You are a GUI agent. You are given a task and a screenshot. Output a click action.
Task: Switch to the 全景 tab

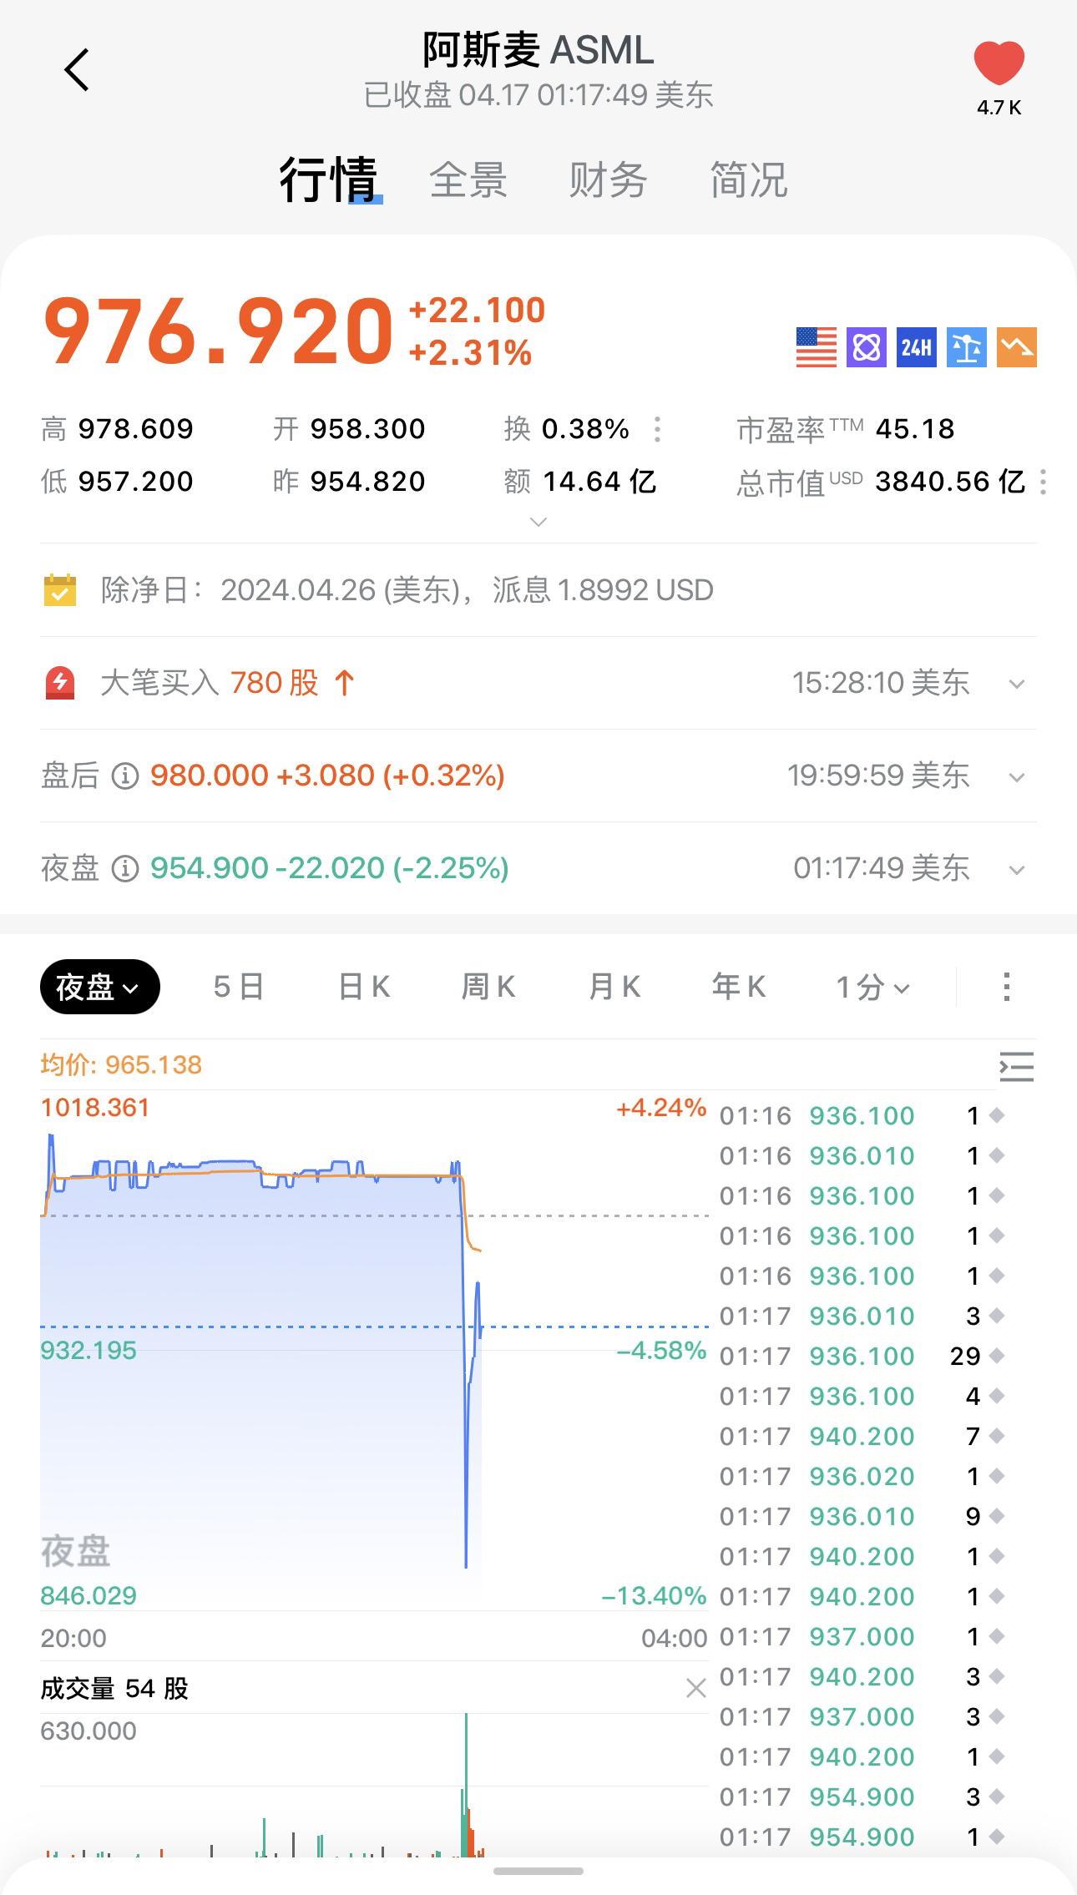pos(468,180)
